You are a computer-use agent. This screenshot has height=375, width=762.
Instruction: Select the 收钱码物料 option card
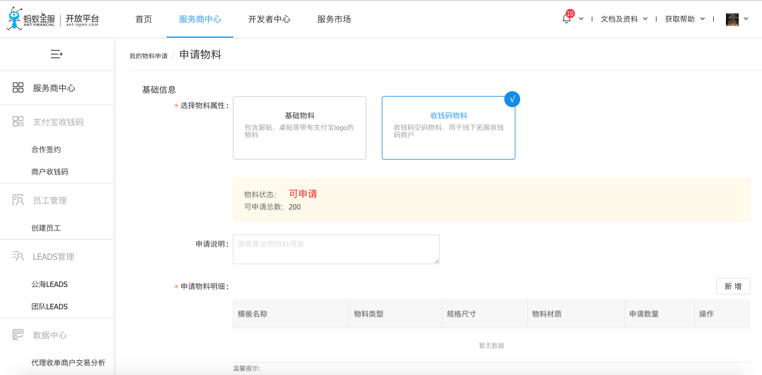tap(448, 128)
